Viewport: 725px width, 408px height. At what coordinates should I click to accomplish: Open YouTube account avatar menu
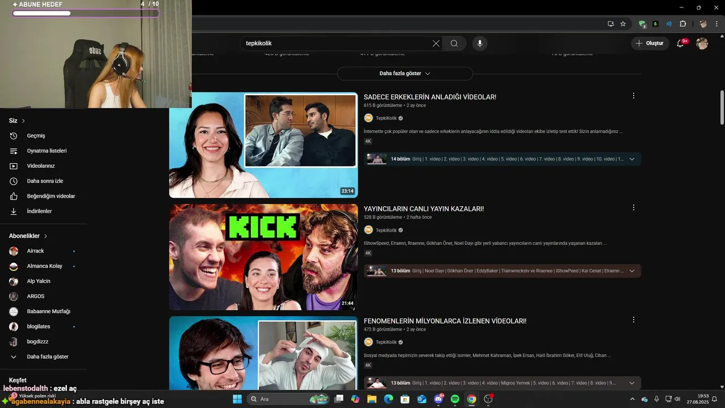(x=702, y=44)
